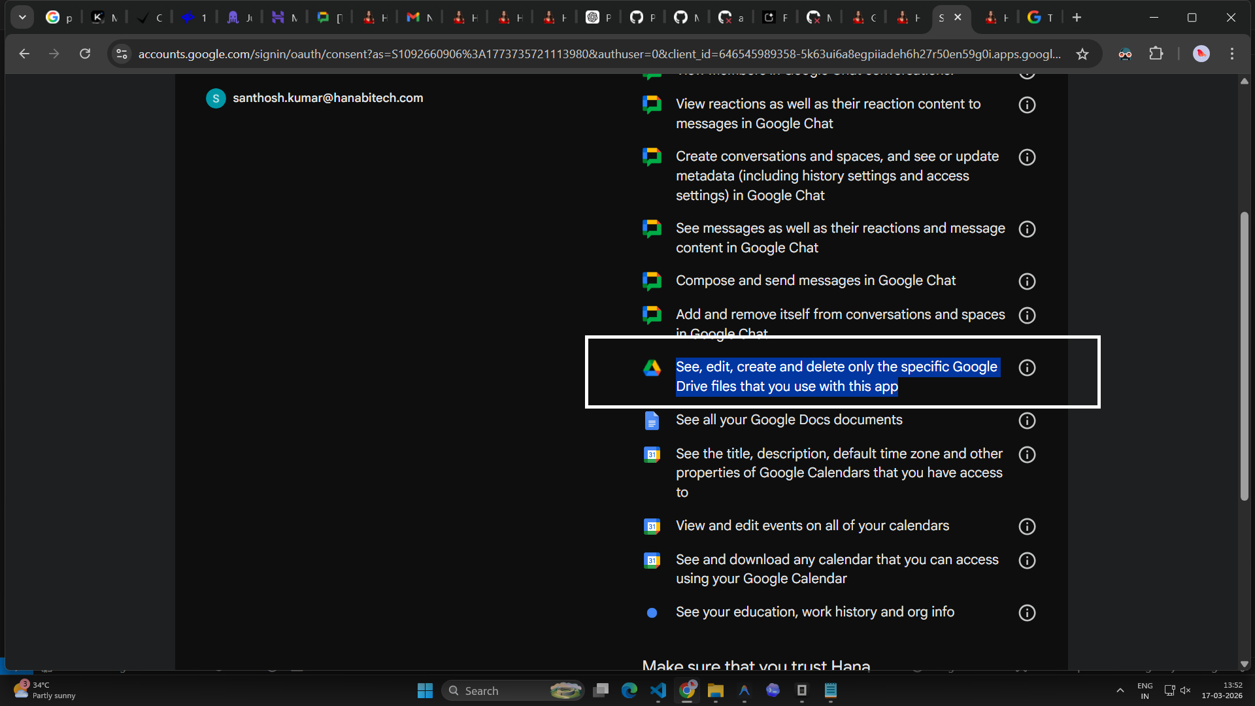Expand the tab search dropdown arrow

[22, 18]
